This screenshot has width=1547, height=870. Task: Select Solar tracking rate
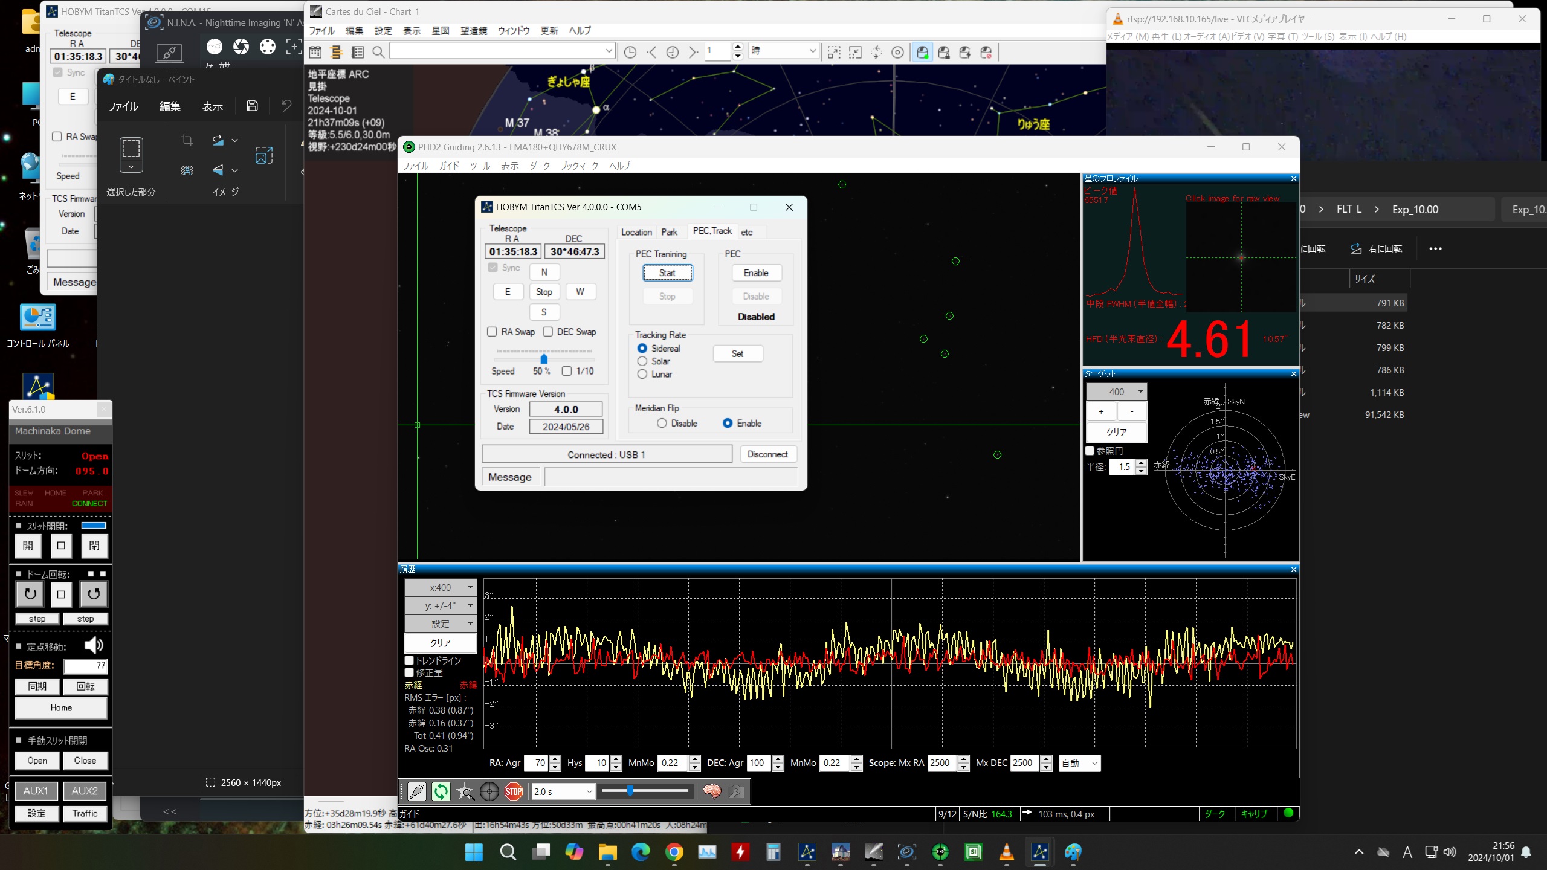click(x=642, y=361)
